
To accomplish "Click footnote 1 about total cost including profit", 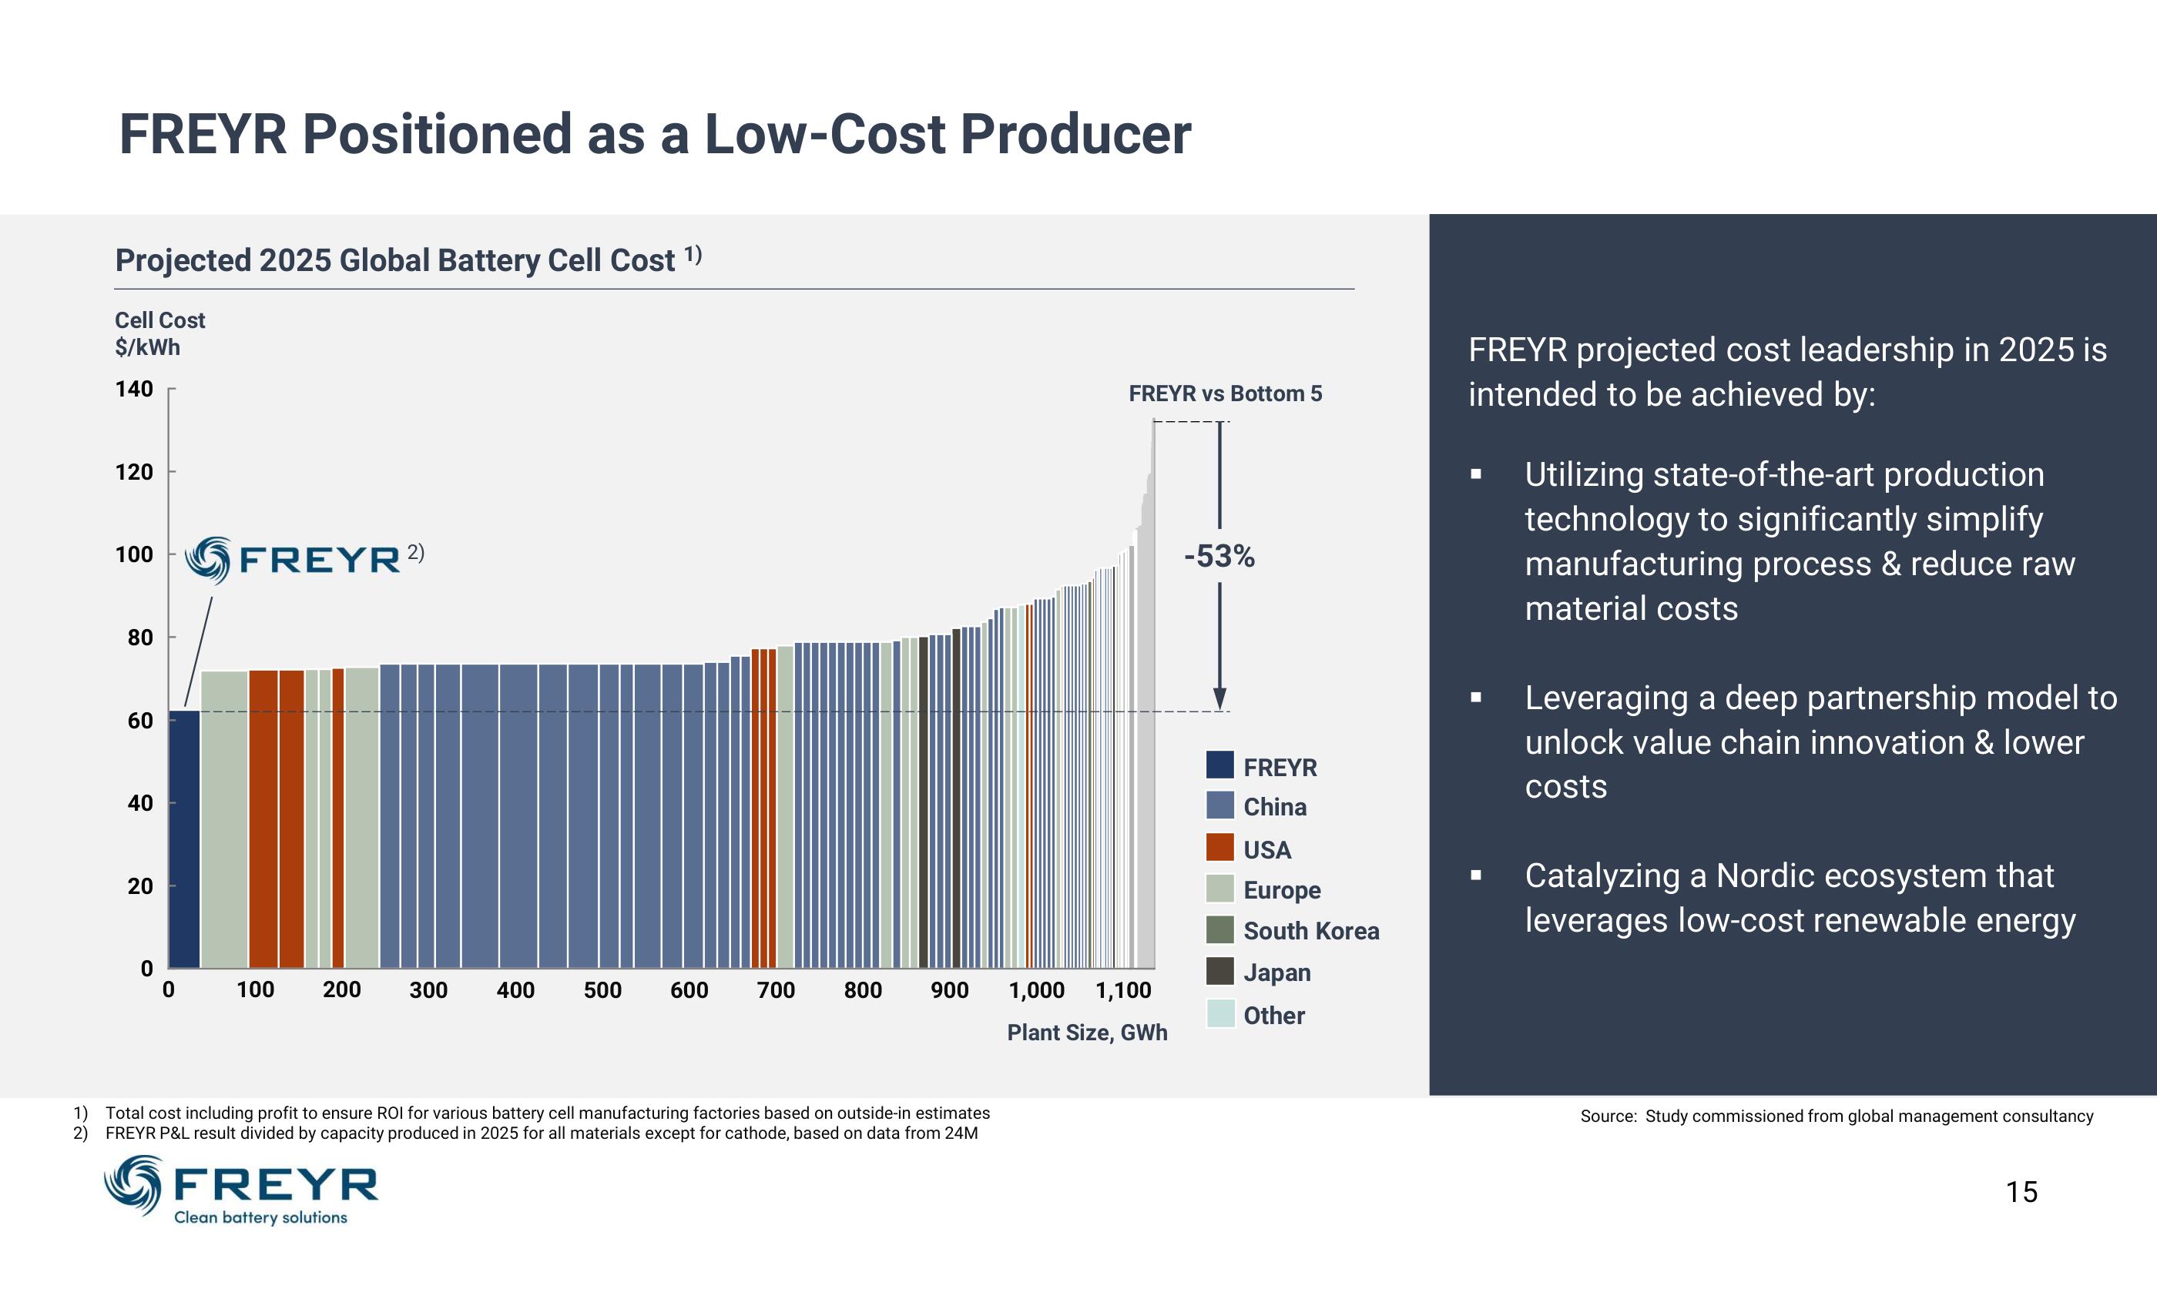I will (532, 1113).
